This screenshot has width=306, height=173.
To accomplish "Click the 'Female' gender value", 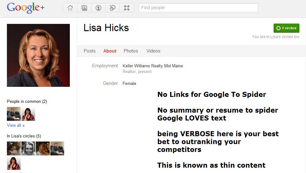I will tap(129, 84).
